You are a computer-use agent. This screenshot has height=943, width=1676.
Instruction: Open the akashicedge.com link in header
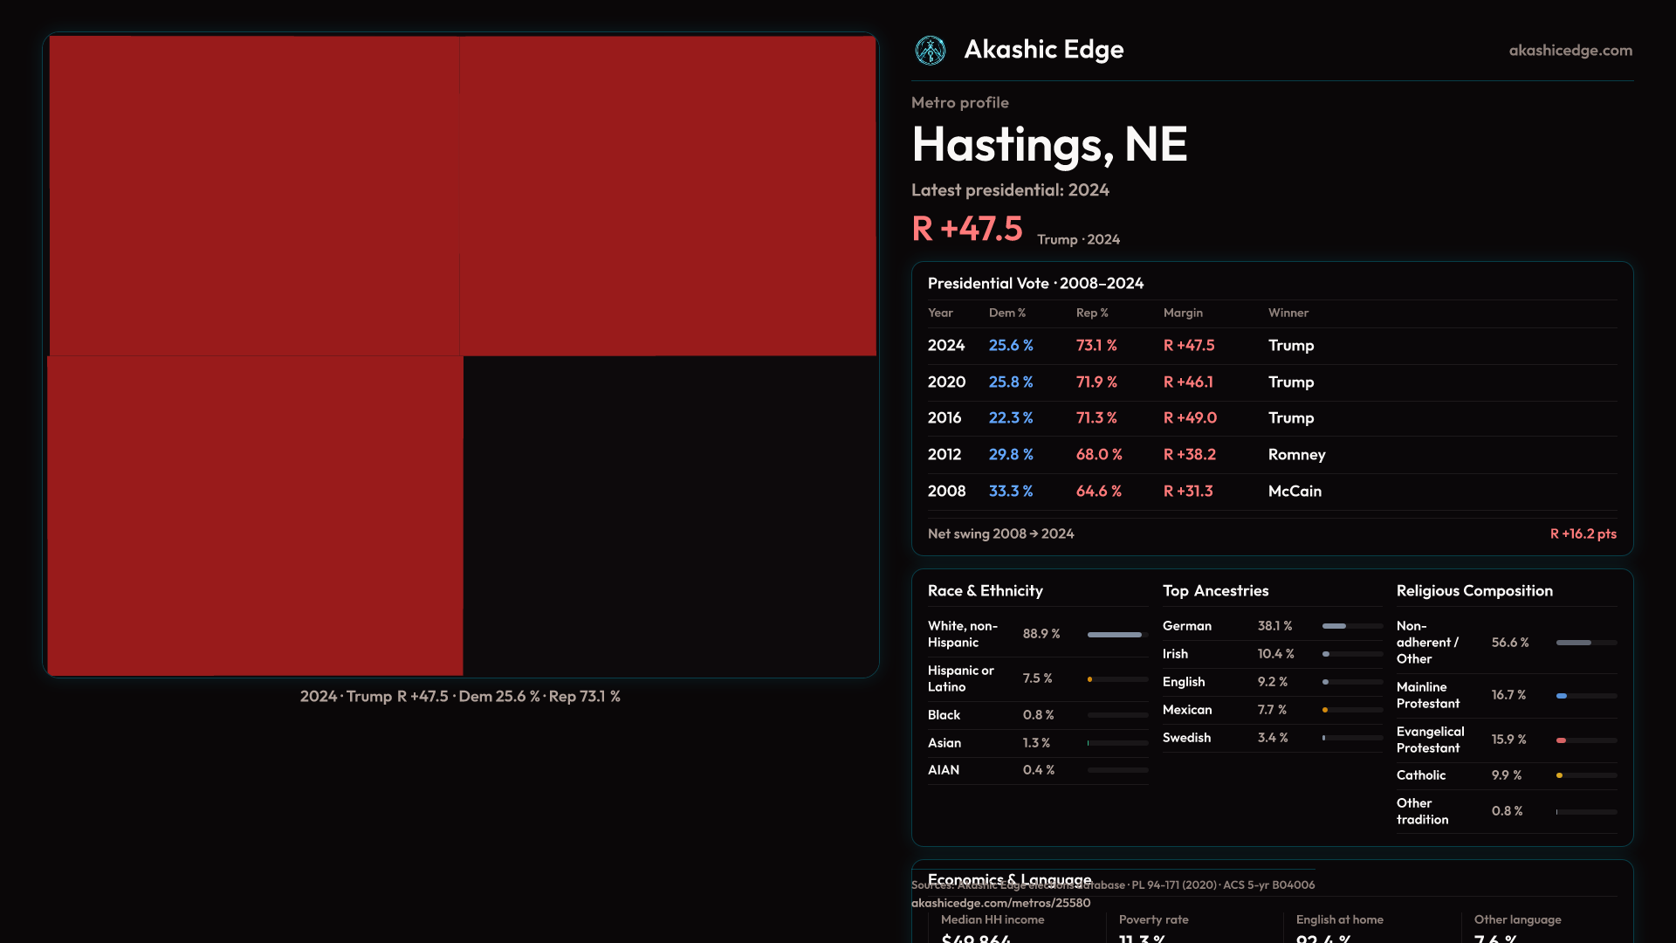point(1570,51)
